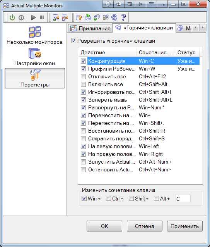Image resolution: width=210 pixels, height=247 pixels.
Task: Click the Actual Multiple Monitors title icon
Action: (6, 6)
